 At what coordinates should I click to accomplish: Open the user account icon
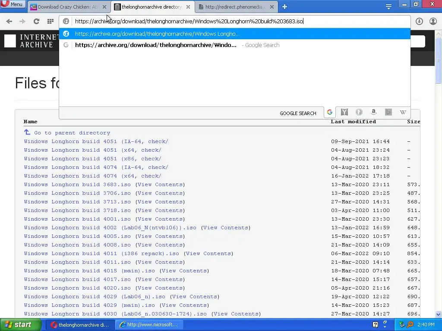click(x=433, y=22)
